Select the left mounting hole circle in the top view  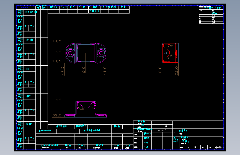(x=70, y=53)
